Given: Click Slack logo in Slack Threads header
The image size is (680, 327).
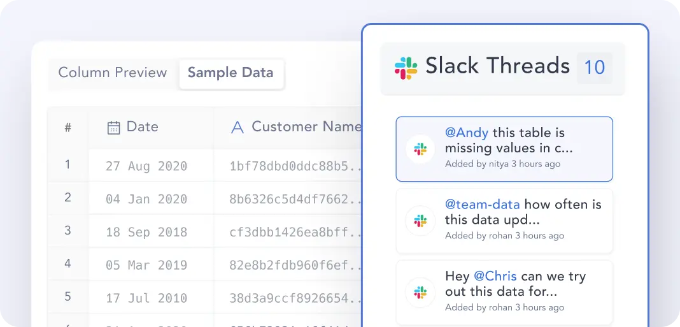Looking at the screenshot, I should click(406, 68).
